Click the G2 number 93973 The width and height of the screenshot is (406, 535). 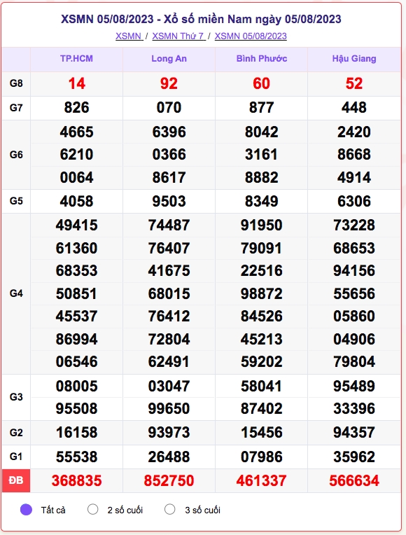[x=169, y=433]
